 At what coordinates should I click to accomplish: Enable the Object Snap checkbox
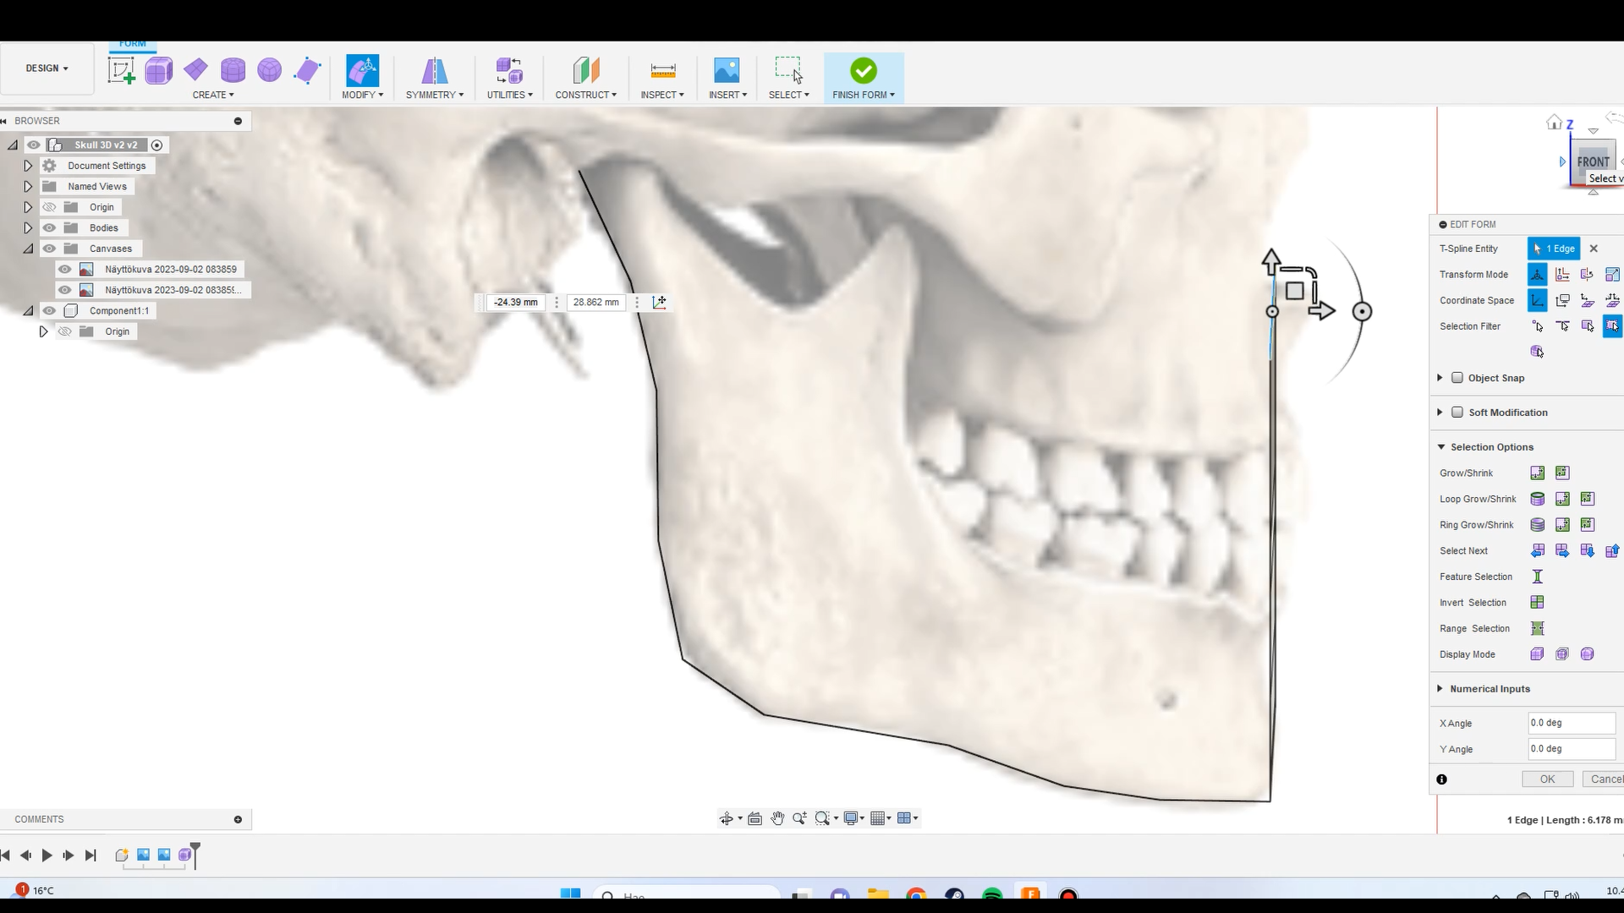coord(1457,378)
